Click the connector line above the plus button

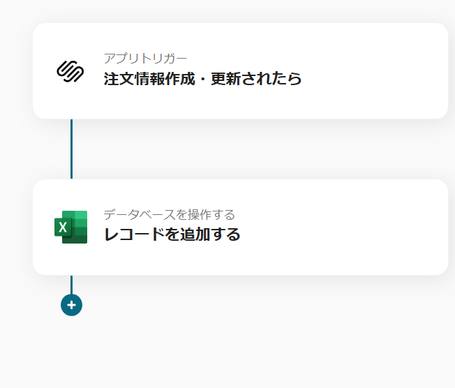pos(71,285)
